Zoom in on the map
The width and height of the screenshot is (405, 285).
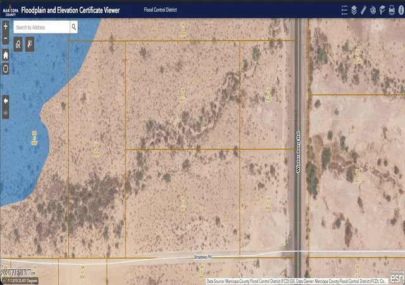(6, 27)
